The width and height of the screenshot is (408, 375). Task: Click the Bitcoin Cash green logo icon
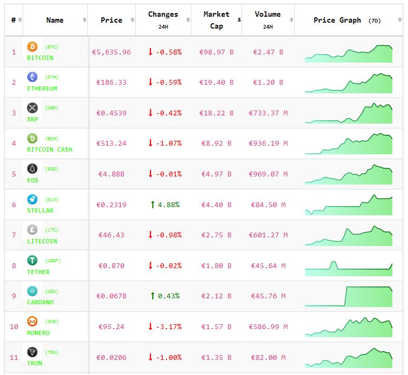tap(32, 138)
